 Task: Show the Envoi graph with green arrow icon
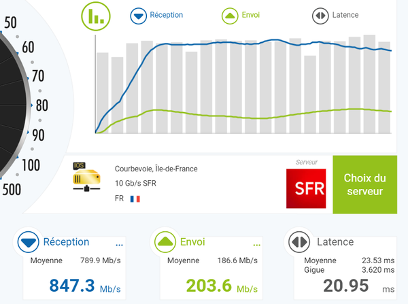coord(230,16)
